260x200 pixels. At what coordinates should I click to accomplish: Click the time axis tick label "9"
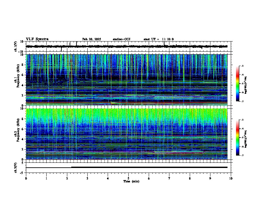click(210, 178)
